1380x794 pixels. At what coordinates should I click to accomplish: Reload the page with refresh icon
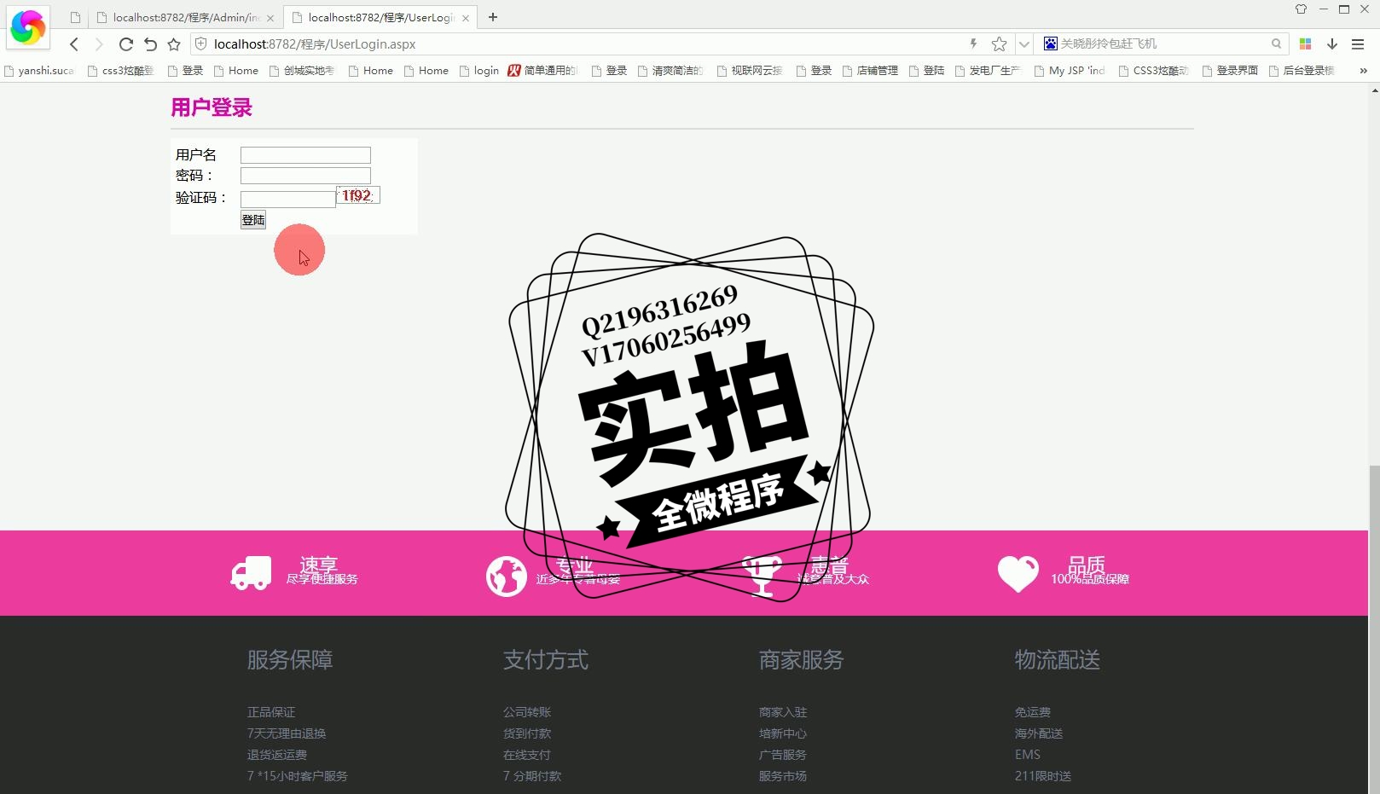[125, 44]
